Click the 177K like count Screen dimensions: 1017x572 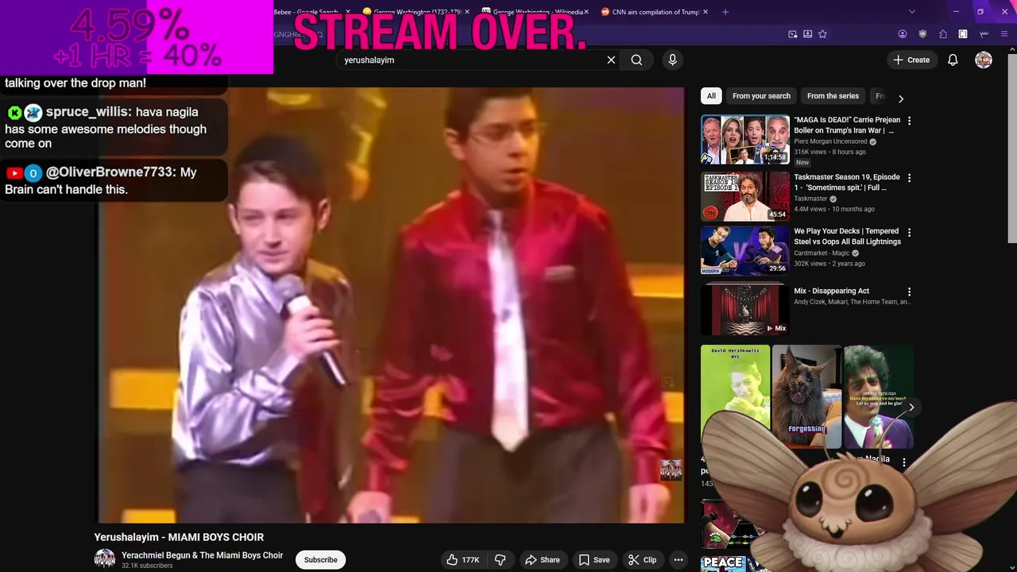(x=470, y=560)
